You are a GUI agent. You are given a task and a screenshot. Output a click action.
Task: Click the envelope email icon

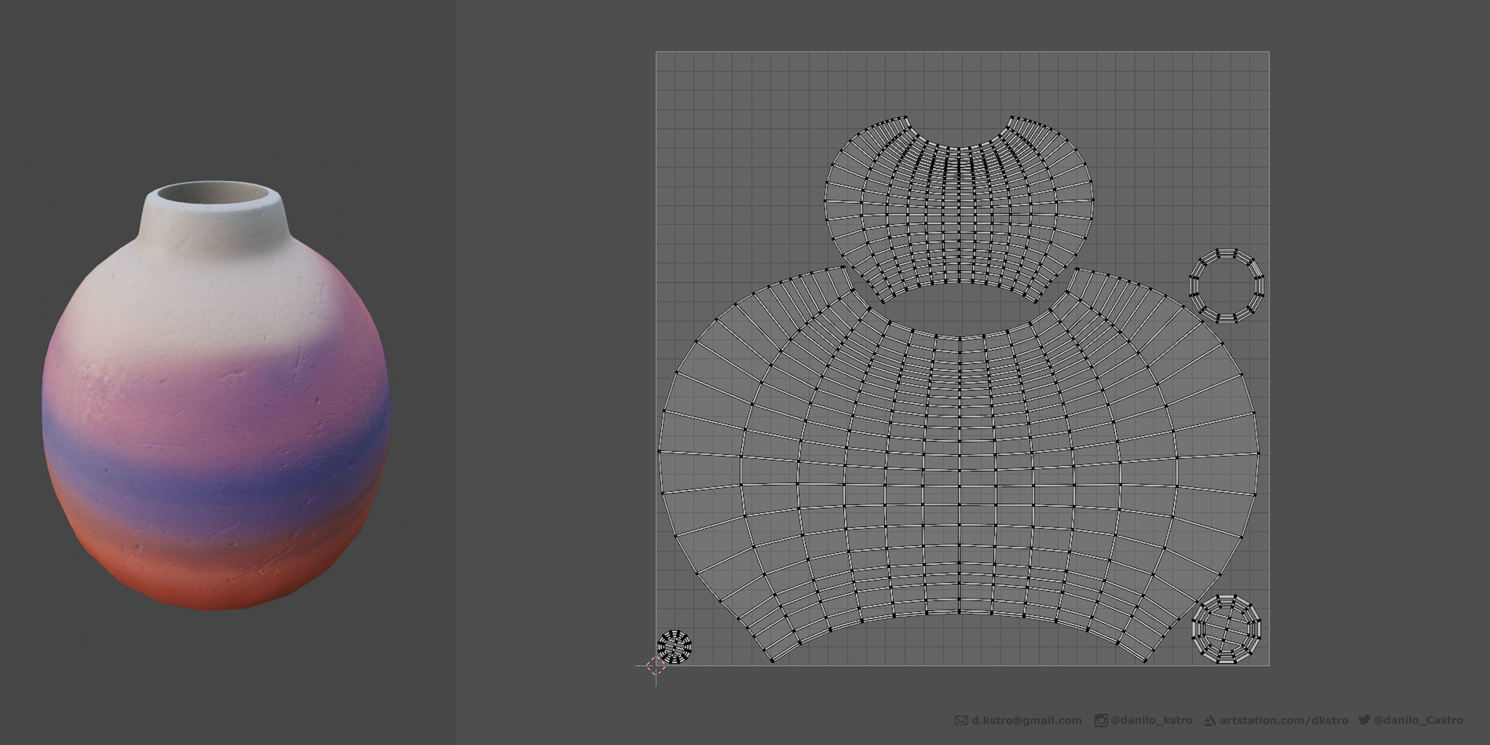coord(961,721)
